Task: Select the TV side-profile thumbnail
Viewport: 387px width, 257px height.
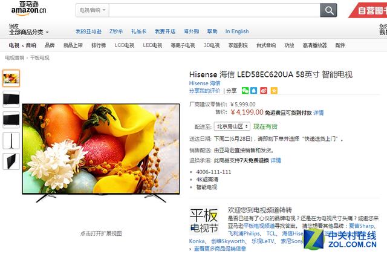Action: 11,141
